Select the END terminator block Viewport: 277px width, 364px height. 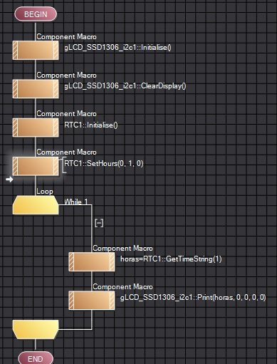(36, 358)
